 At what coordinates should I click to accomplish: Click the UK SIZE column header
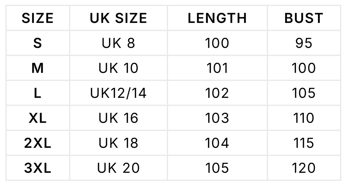pyautogui.click(x=119, y=18)
